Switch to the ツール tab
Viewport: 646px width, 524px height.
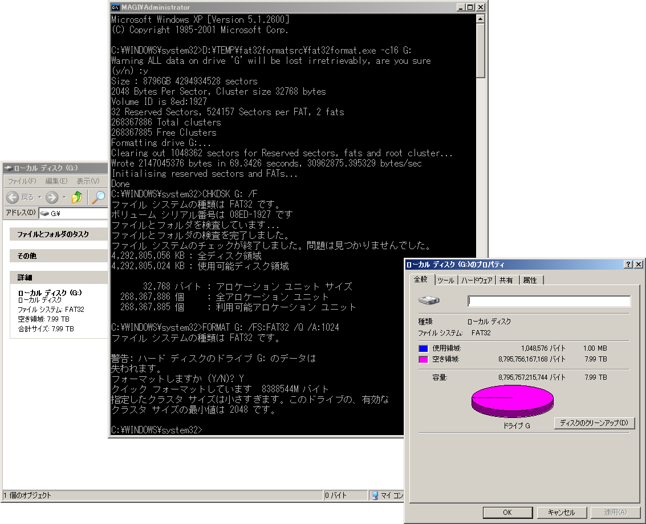(x=446, y=280)
